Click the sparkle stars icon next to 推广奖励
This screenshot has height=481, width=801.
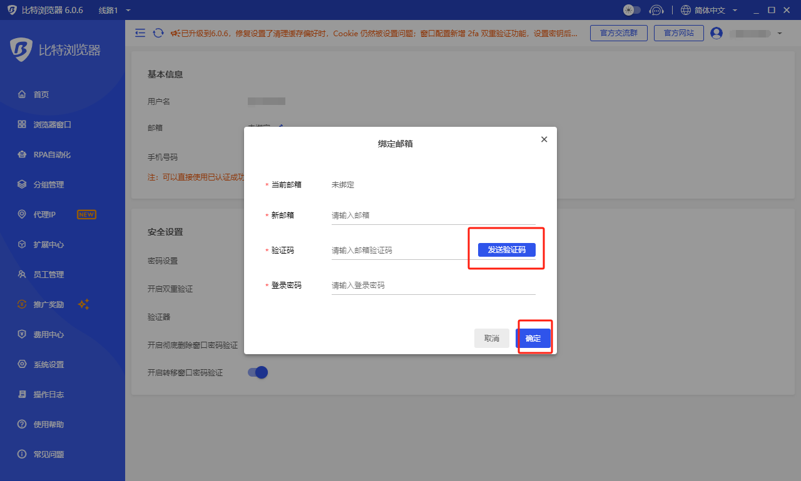(x=84, y=304)
